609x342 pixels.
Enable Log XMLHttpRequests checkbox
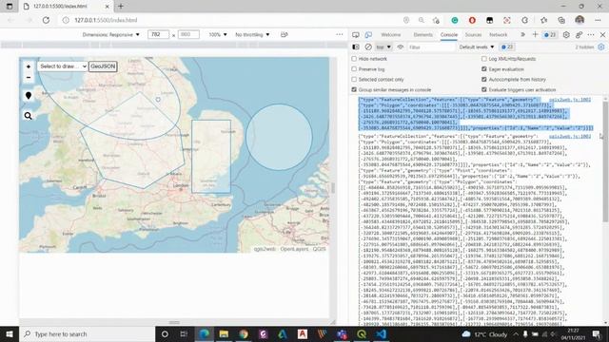point(484,59)
